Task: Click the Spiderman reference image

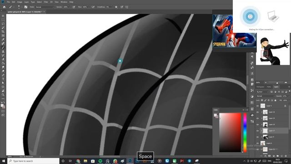Action: tap(235, 31)
